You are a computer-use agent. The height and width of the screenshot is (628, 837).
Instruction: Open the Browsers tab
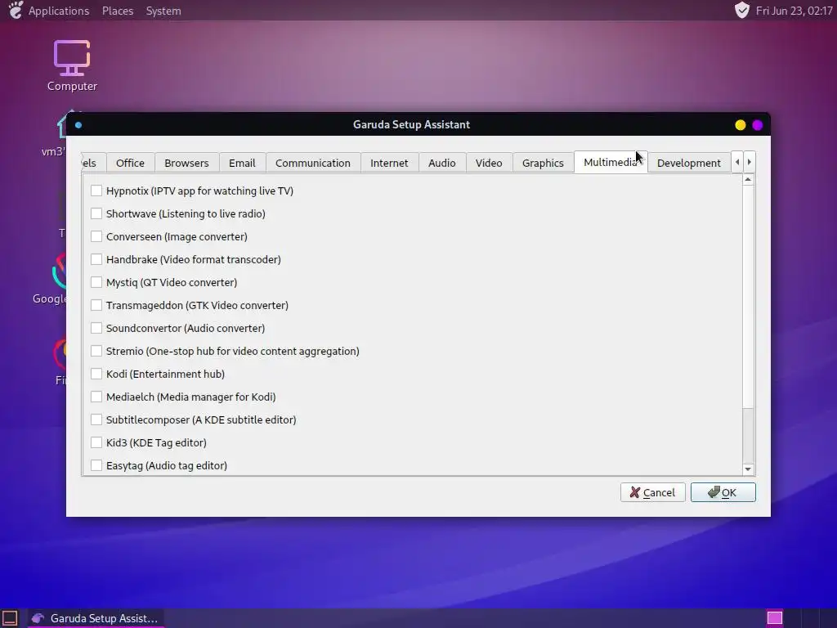[x=186, y=163]
